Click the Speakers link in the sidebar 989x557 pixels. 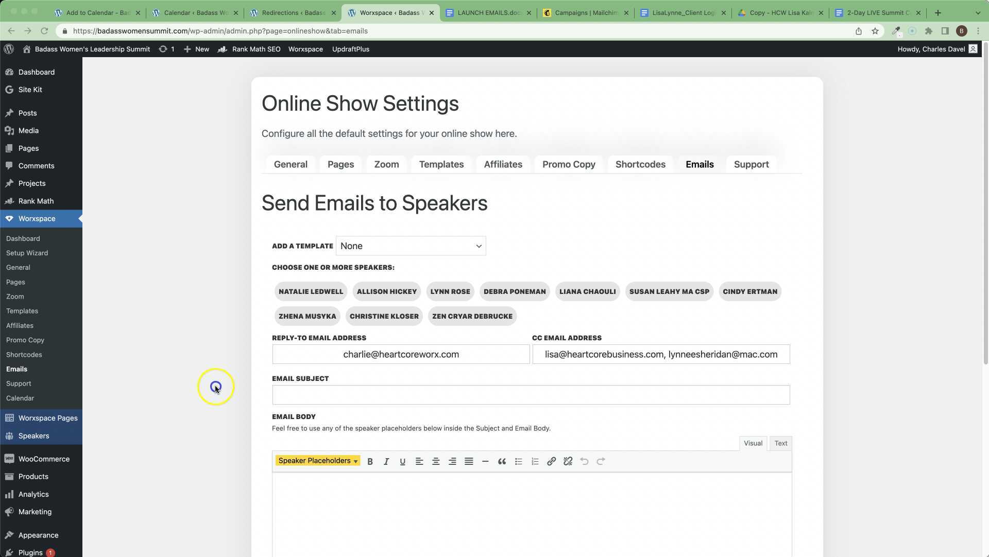[33, 436]
